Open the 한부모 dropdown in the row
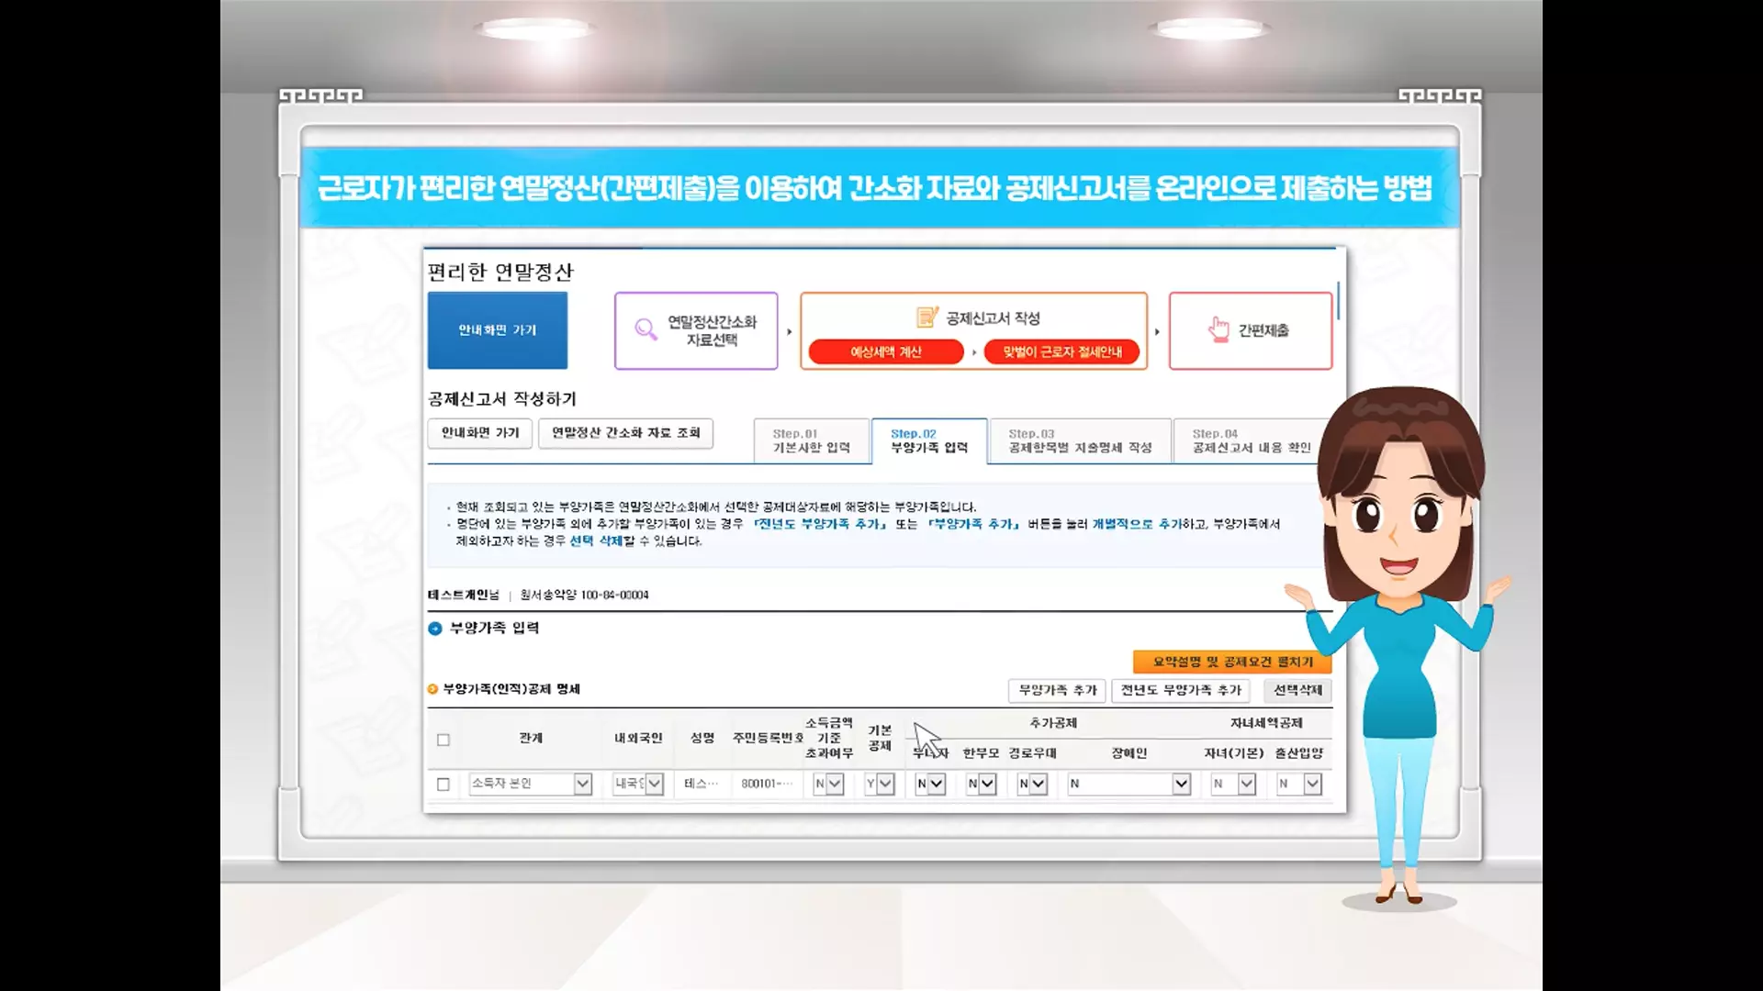1763x991 pixels. click(x=981, y=784)
